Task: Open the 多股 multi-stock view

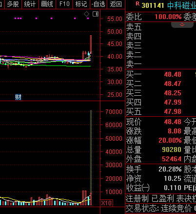Action: [13, 4]
